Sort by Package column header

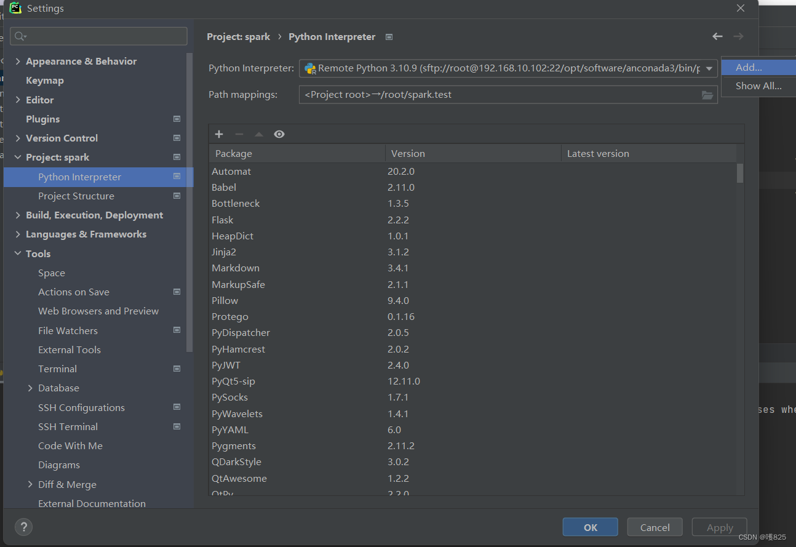tap(297, 153)
